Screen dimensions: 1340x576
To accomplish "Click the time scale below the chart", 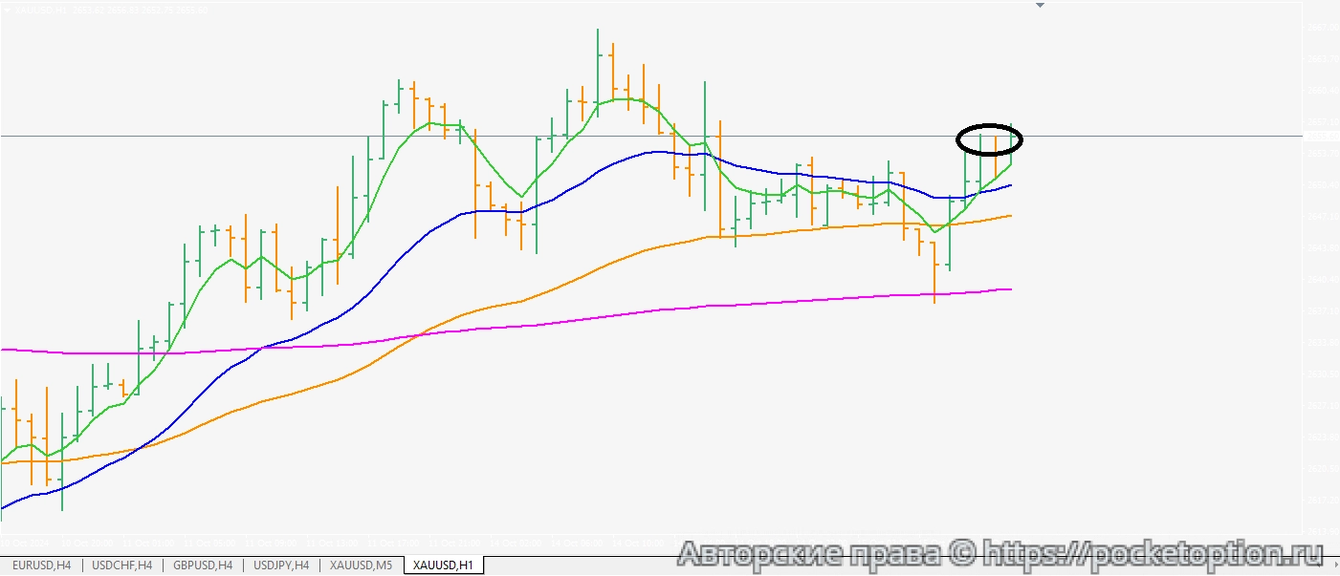I will (x=574, y=542).
